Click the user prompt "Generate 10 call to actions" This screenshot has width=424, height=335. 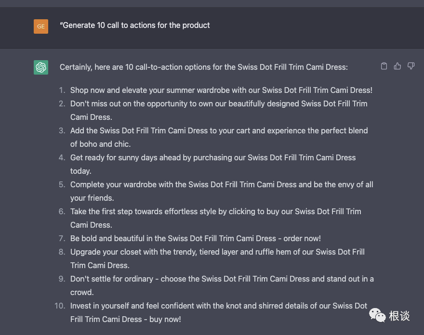coord(135,25)
